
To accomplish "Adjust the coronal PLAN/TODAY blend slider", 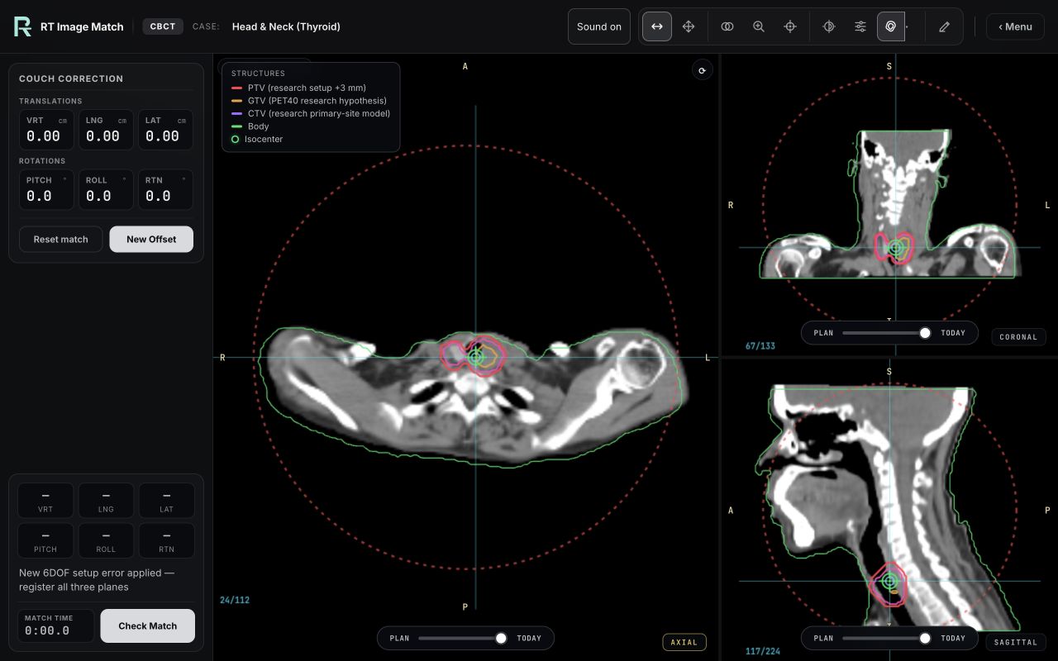I will [x=889, y=333].
